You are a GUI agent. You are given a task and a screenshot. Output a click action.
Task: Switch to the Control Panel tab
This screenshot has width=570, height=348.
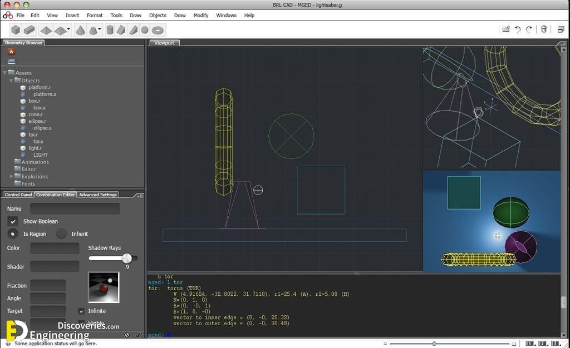[18, 195]
